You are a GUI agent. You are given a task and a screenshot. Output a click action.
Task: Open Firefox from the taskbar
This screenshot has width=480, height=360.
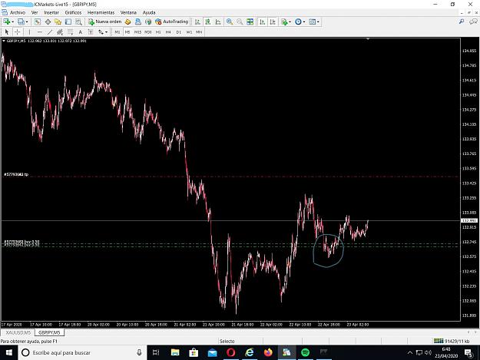pyautogui.click(x=268, y=352)
